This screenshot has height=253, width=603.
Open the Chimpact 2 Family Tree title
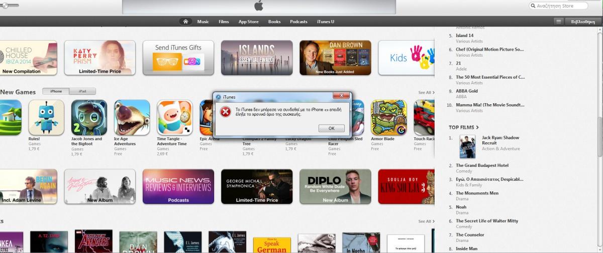pyautogui.click(x=259, y=141)
